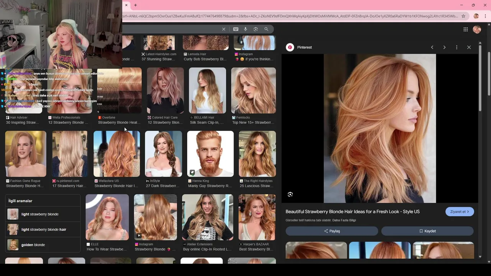Open the ru.pinterest.com long blonde thumbnail

pyautogui.click(x=70, y=154)
